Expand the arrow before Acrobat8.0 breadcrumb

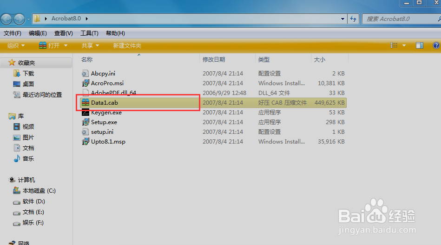pyautogui.click(x=46, y=19)
